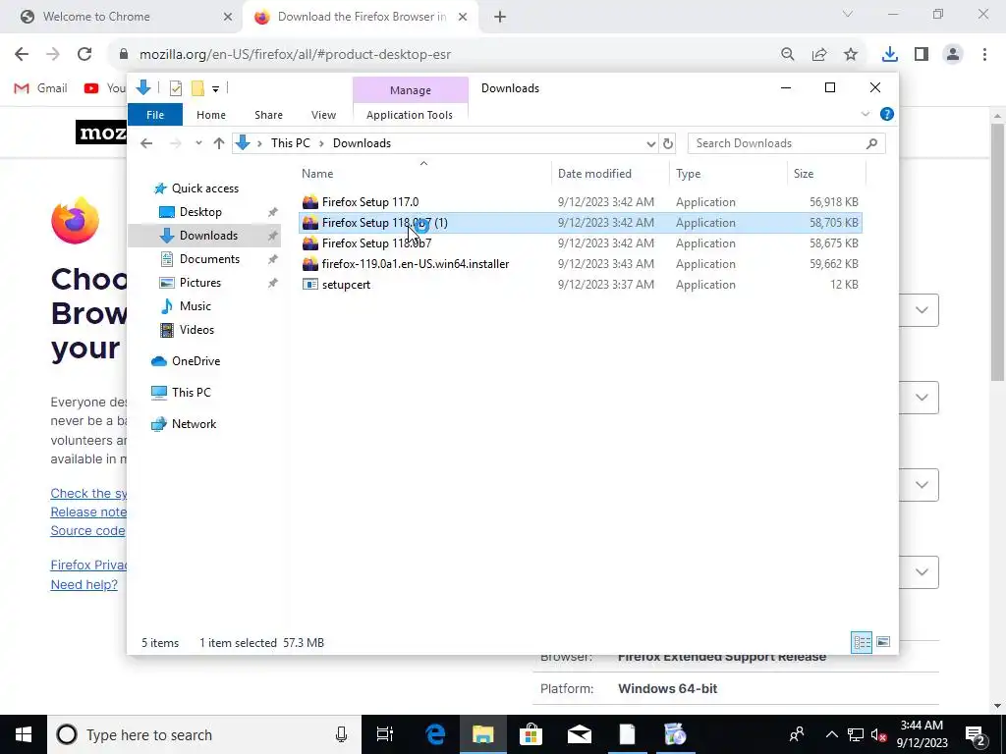Open the Gmail bookmark

(x=41, y=88)
